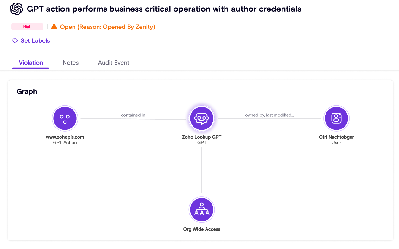Select the Zoho Lookup GPT node icon

pyautogui.click(x=202, y=118)
